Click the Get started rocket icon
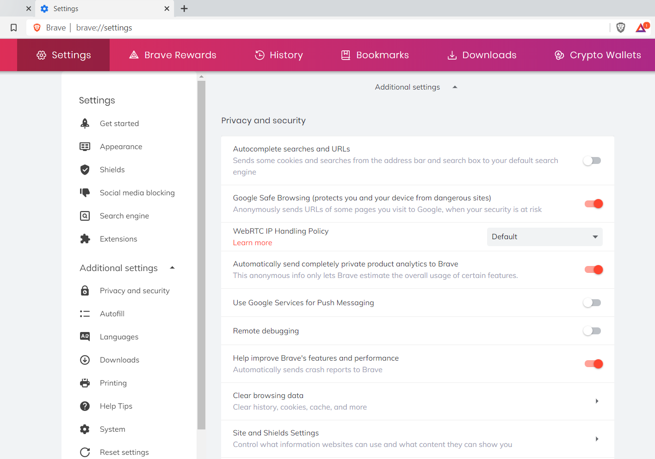This screenshot has height=459, width=655. coord(85,123)
